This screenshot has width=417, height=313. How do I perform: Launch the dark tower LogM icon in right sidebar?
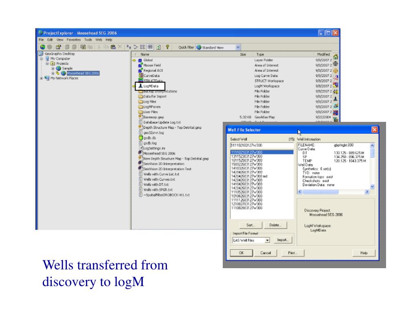[336, 99]
